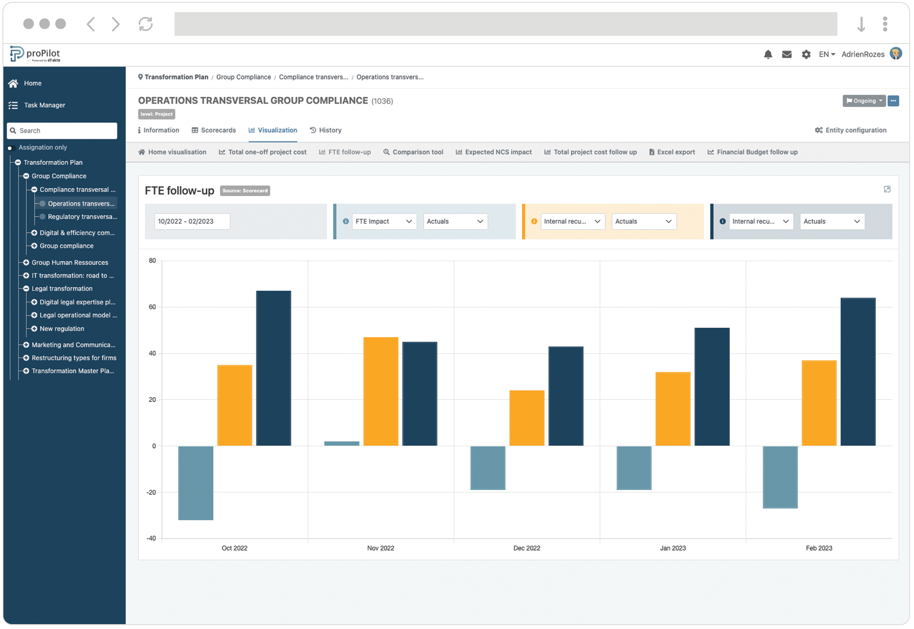This screenshot has height=629, width=914.
Task: Open the FTE Impact dropdown
Action: click(384, 221)
